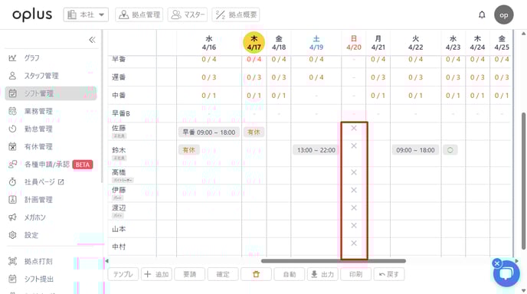
Task: Click the メガホン megaphone icon
Action: pyautogui.click(x=12, y=217)
